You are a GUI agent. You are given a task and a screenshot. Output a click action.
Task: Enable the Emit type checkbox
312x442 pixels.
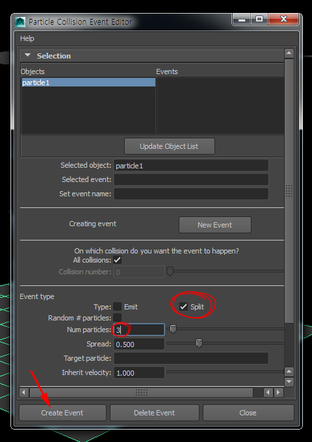click(x=117, y=307)
